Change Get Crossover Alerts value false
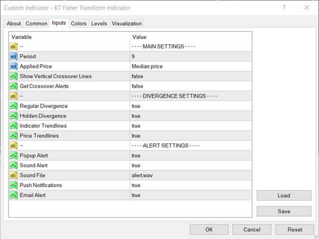This screenshot has height=239, width=319. [x=138, y=86]
